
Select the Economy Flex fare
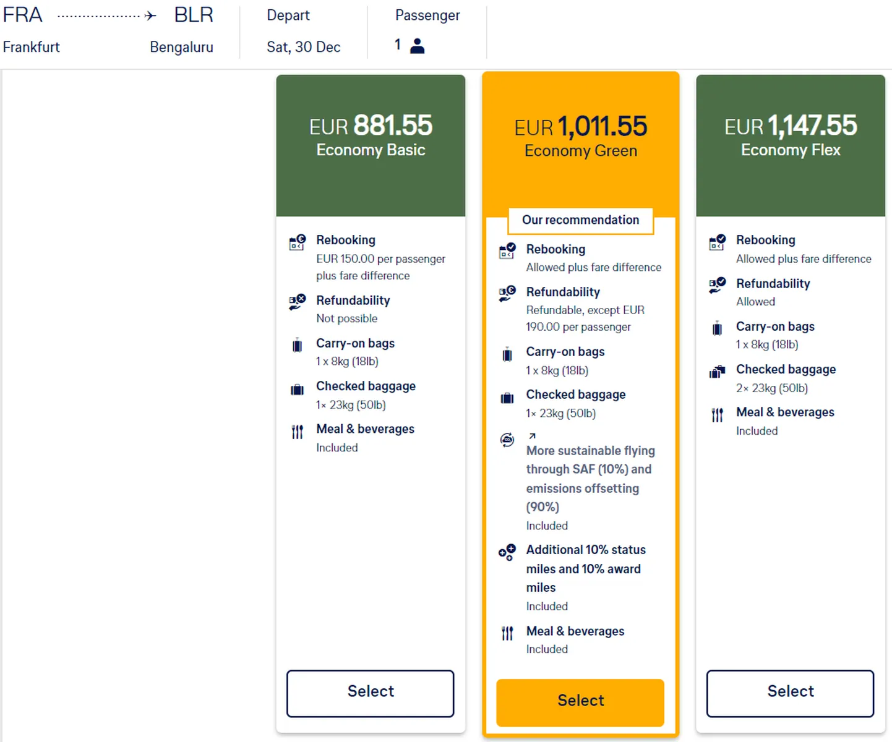[791, 693]
